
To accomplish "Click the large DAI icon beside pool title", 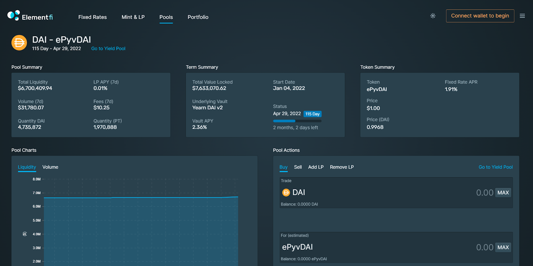I will 19,43.
